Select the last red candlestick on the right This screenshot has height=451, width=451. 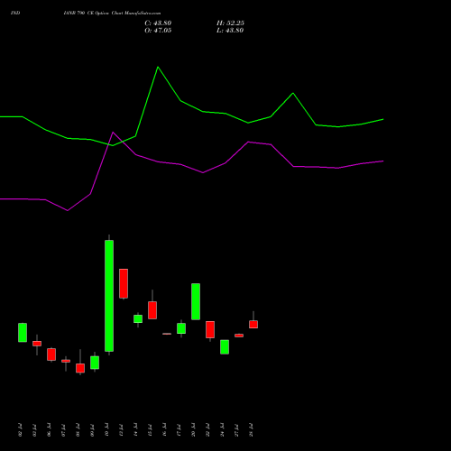[253, 324]
